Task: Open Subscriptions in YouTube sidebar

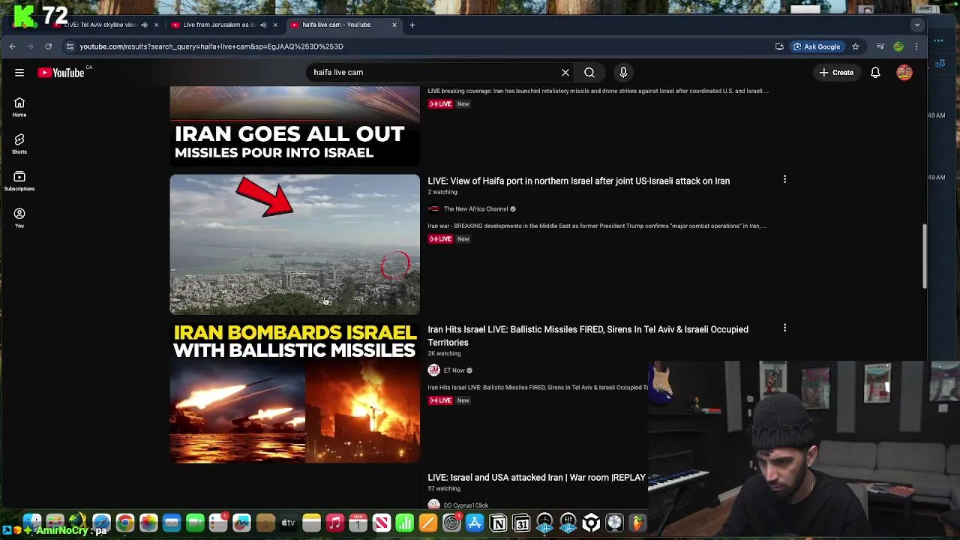Action: coord(19,181)
